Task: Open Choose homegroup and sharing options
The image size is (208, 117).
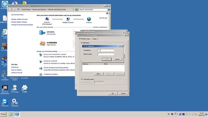Action: click(x=56, y=68)
